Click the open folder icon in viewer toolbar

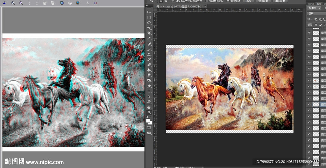click(x=4, y=3)
